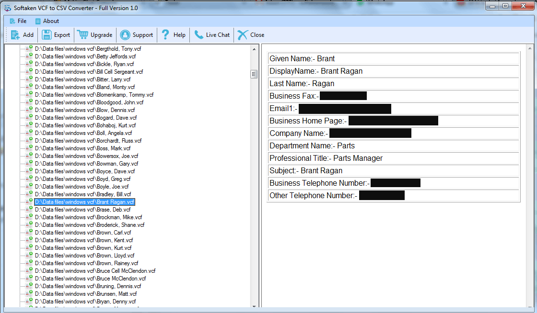Click contact icon beside Bruning, Dennis.vcf

pos(29,286)
